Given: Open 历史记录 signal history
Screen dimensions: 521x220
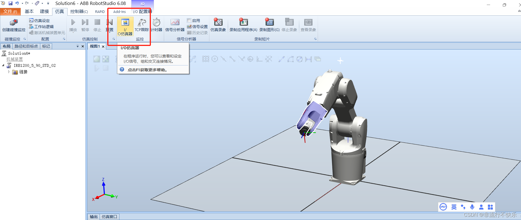Looking at the screenshot, I should tap(197, 33).
